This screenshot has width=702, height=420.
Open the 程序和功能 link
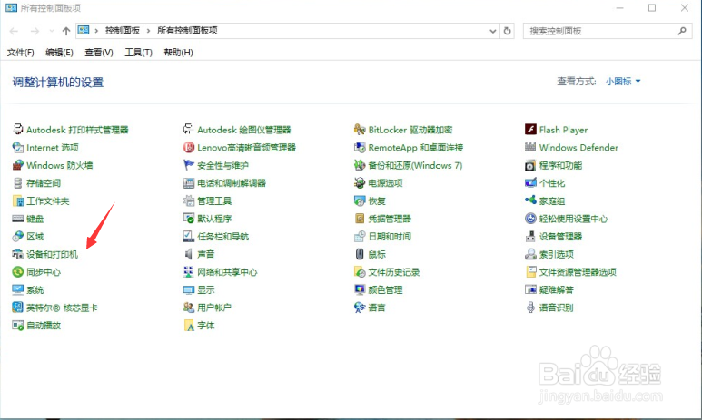coord(560,165)
